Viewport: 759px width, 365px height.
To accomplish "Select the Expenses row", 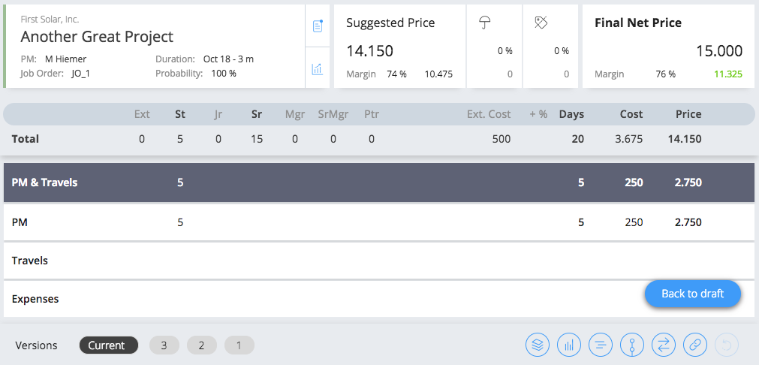I will (x=379, y=299).
